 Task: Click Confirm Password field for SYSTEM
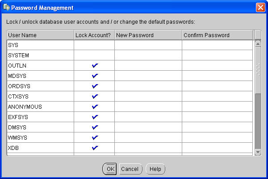point(218,55)
